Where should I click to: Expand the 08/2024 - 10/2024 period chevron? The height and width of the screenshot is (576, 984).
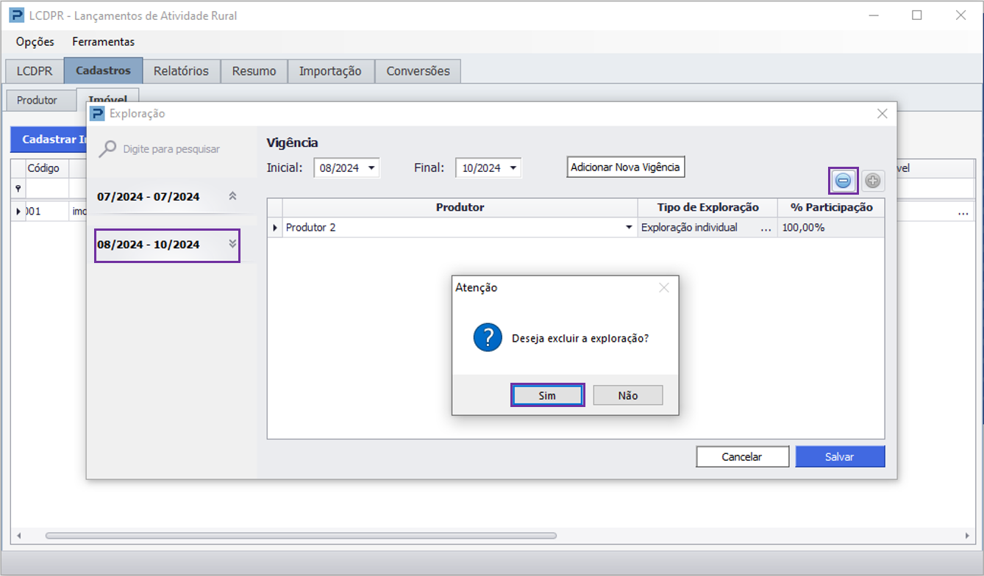232,244
